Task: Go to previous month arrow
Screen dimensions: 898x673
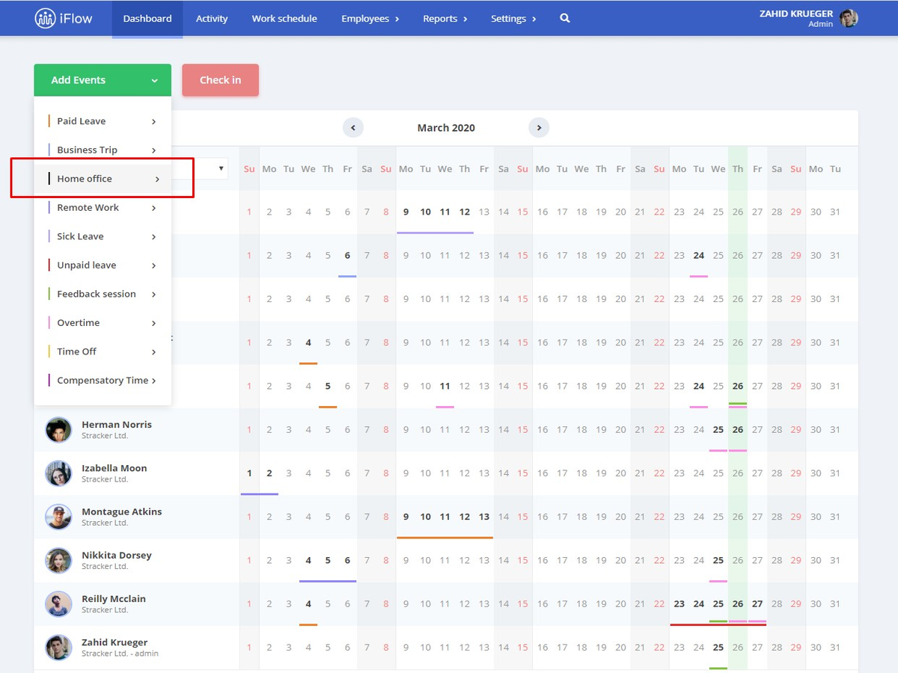Action: click(353, 128)
